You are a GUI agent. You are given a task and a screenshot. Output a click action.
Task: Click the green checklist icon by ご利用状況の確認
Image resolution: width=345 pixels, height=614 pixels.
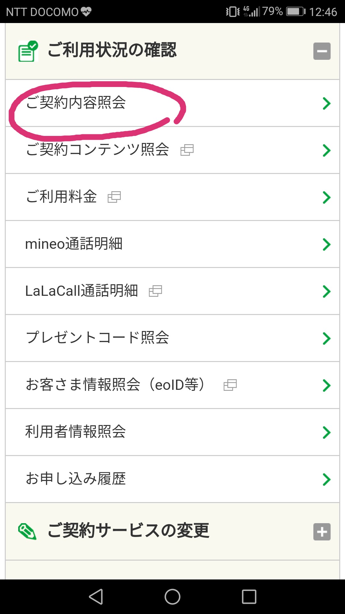(28, 51)
